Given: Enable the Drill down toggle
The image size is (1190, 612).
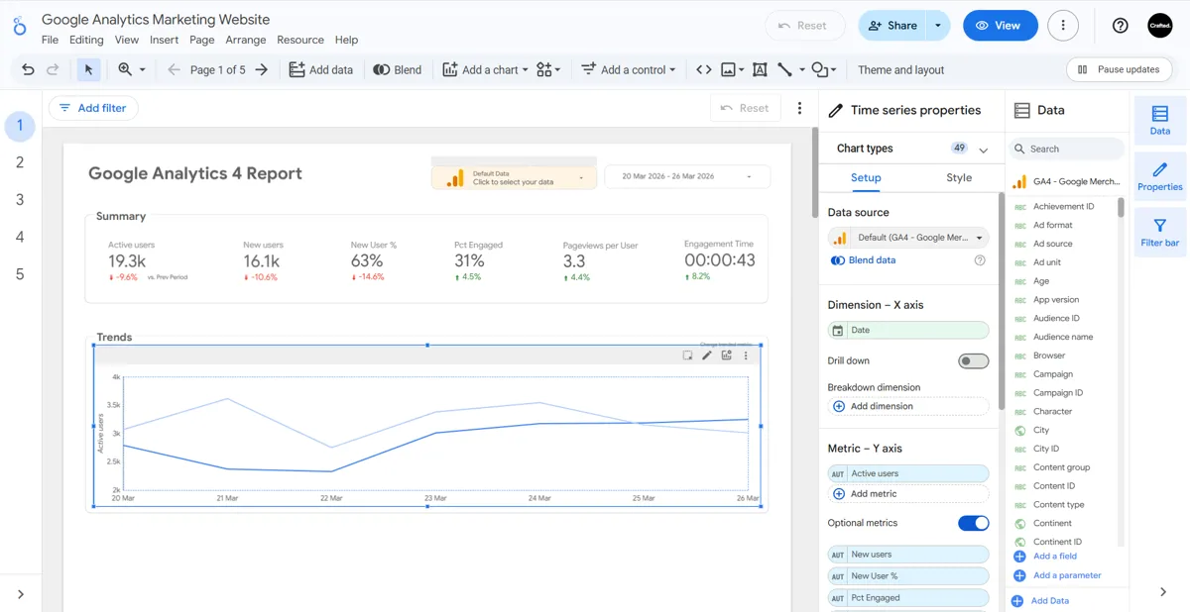Looking at the screenshot, I should tap(973, 360).
